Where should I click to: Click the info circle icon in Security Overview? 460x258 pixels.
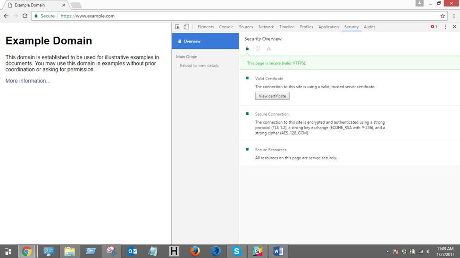258,48
